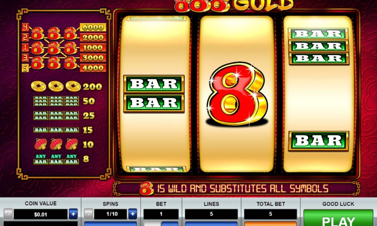Increase coin value with the plus button
The image size is (377, 226).
tap(74, 214)
